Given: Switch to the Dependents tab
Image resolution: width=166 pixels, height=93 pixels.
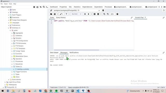Looking at the screenshot, I should tap(98, 7).
